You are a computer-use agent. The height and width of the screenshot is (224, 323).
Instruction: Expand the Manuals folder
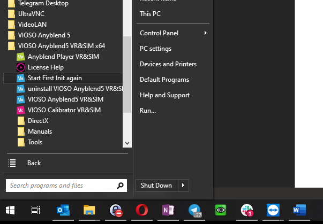40,132
